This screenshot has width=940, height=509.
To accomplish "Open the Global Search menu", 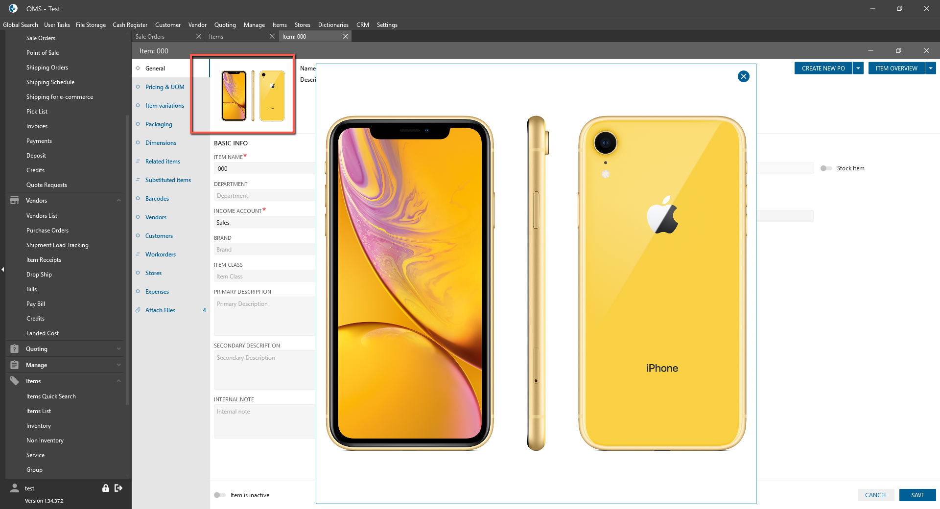I will pyautogui.click(x=21, y=24).
